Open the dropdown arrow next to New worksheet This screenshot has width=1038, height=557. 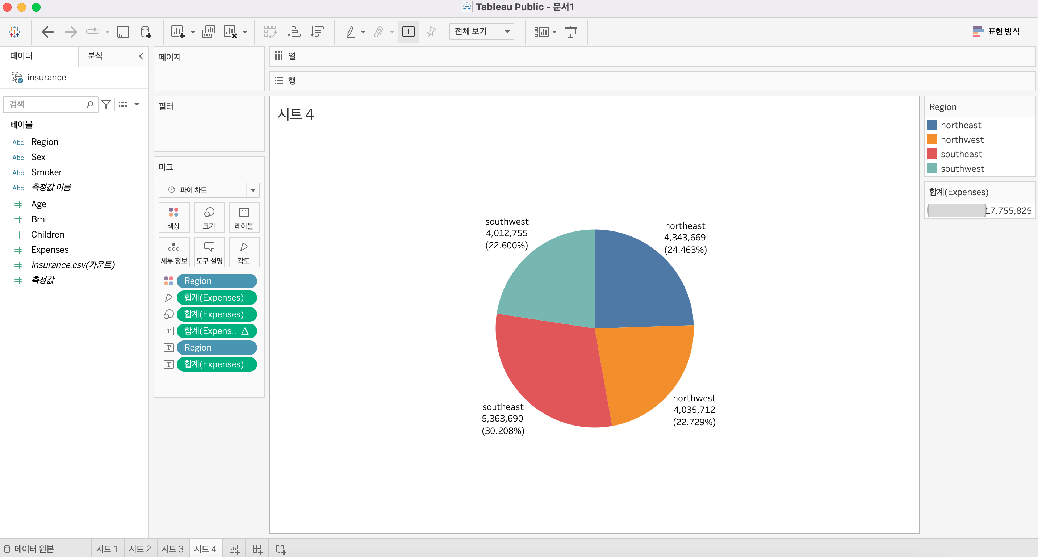[193, 32]
